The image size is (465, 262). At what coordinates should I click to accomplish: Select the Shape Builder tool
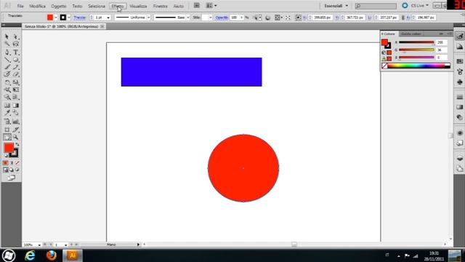tap(7, 97)
